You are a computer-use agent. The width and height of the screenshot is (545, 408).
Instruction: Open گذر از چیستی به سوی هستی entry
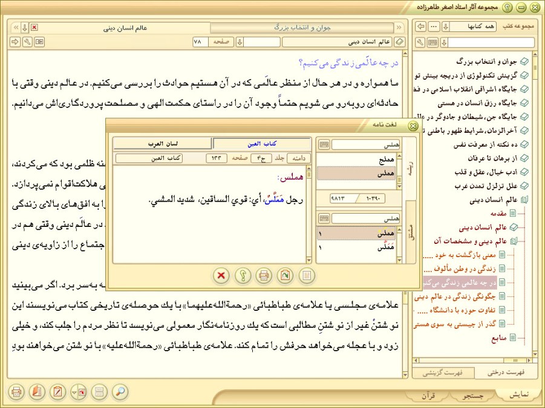pos(455,324)
